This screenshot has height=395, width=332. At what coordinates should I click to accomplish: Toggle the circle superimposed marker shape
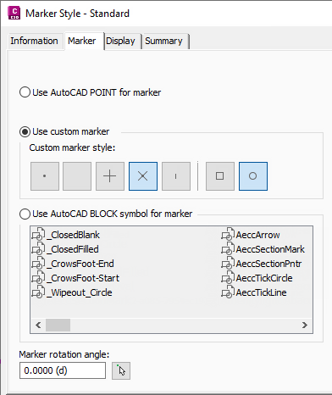tap(253, 176)
